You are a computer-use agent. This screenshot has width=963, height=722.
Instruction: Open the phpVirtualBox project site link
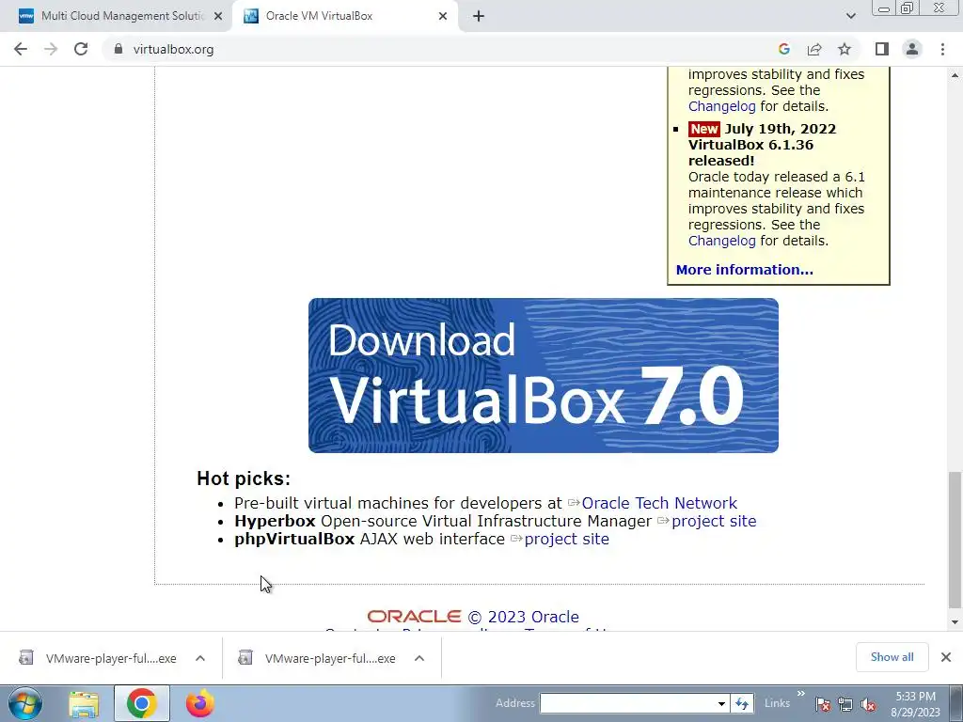click(566, 539)
